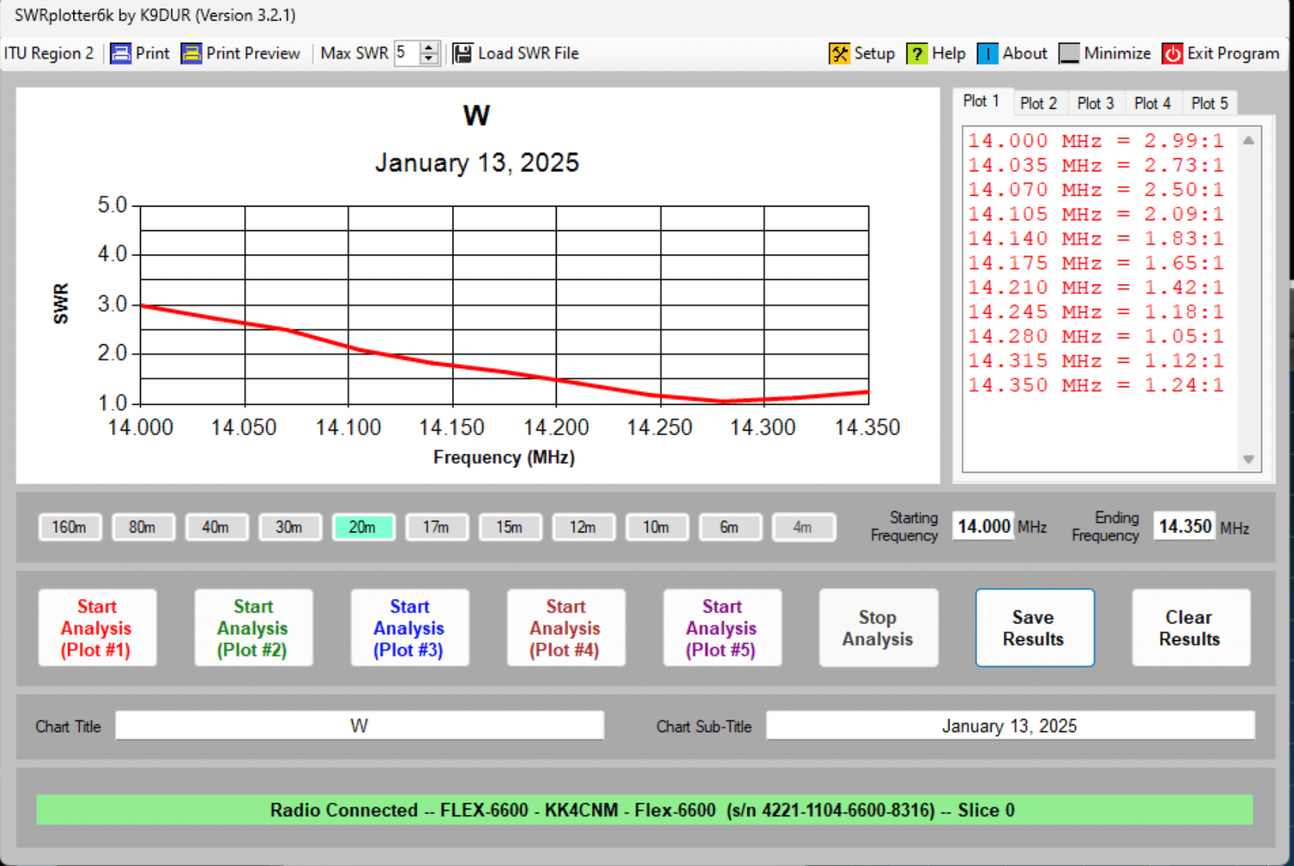Select the 15m band
This screenshot has width=1294, height=866.
coord(510,527)
